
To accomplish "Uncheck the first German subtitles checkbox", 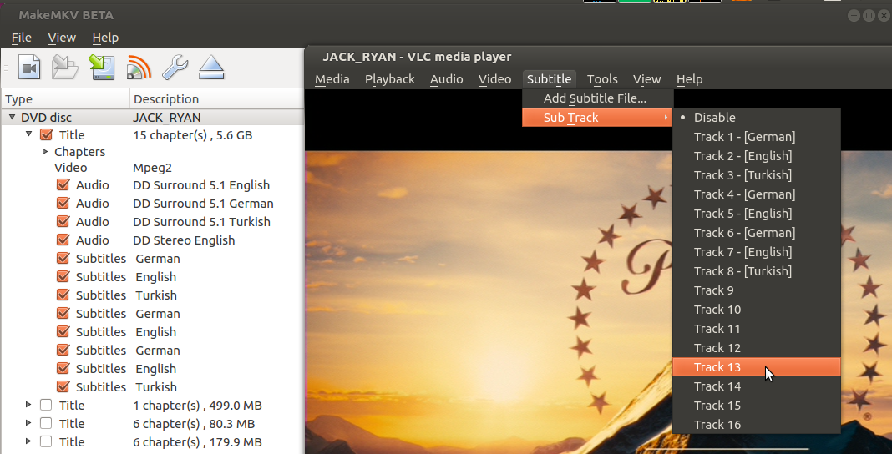I will tap(63, 259).
